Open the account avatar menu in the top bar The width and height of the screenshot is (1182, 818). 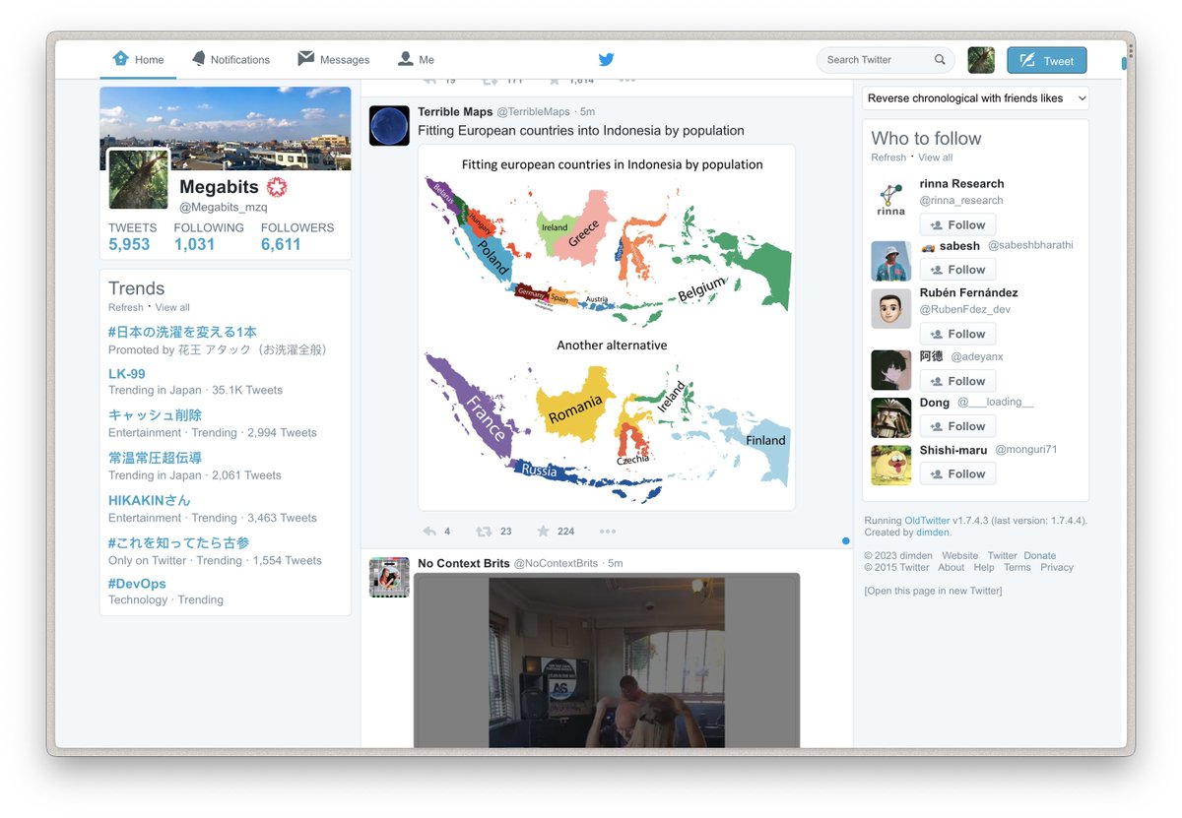(981, 60)
